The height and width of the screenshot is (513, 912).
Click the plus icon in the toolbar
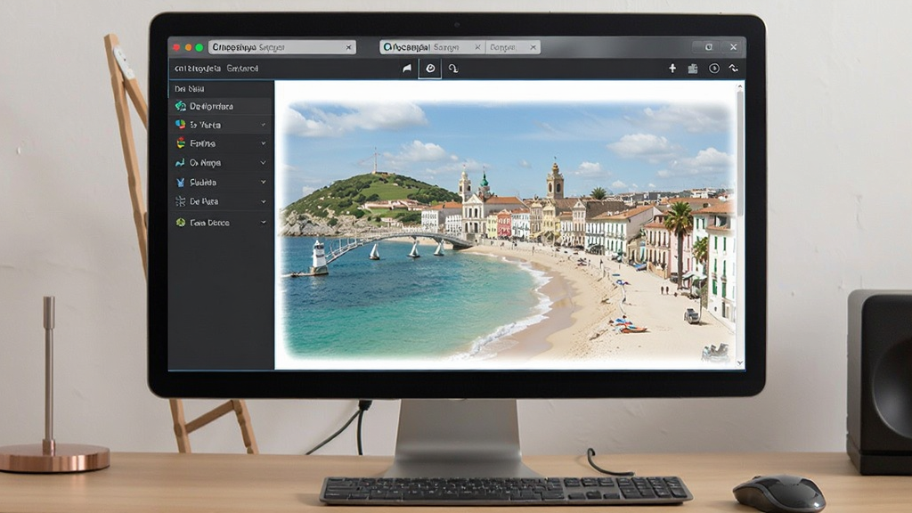click(672, 68)
